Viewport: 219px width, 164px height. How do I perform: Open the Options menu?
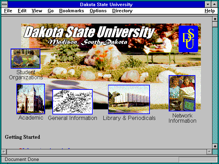[x=98, y=11]
